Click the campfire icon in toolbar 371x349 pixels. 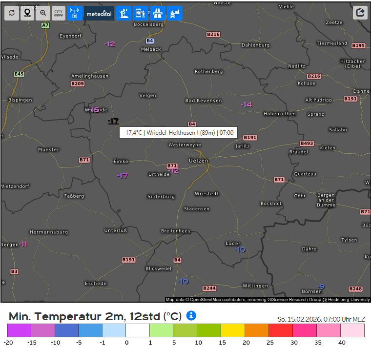(174, 13)
